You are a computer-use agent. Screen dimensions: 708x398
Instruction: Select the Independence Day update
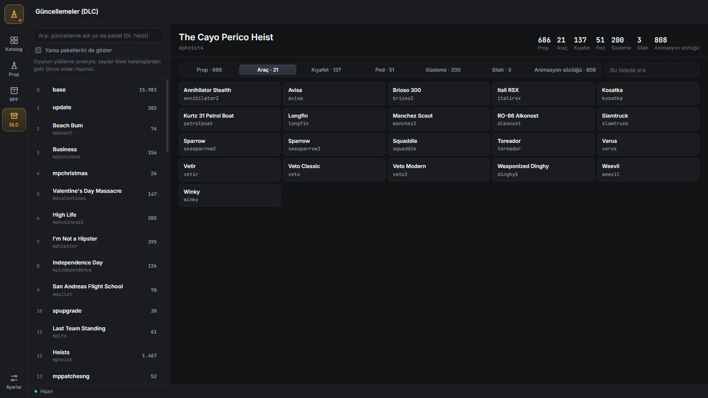click(x=97, y=266)
